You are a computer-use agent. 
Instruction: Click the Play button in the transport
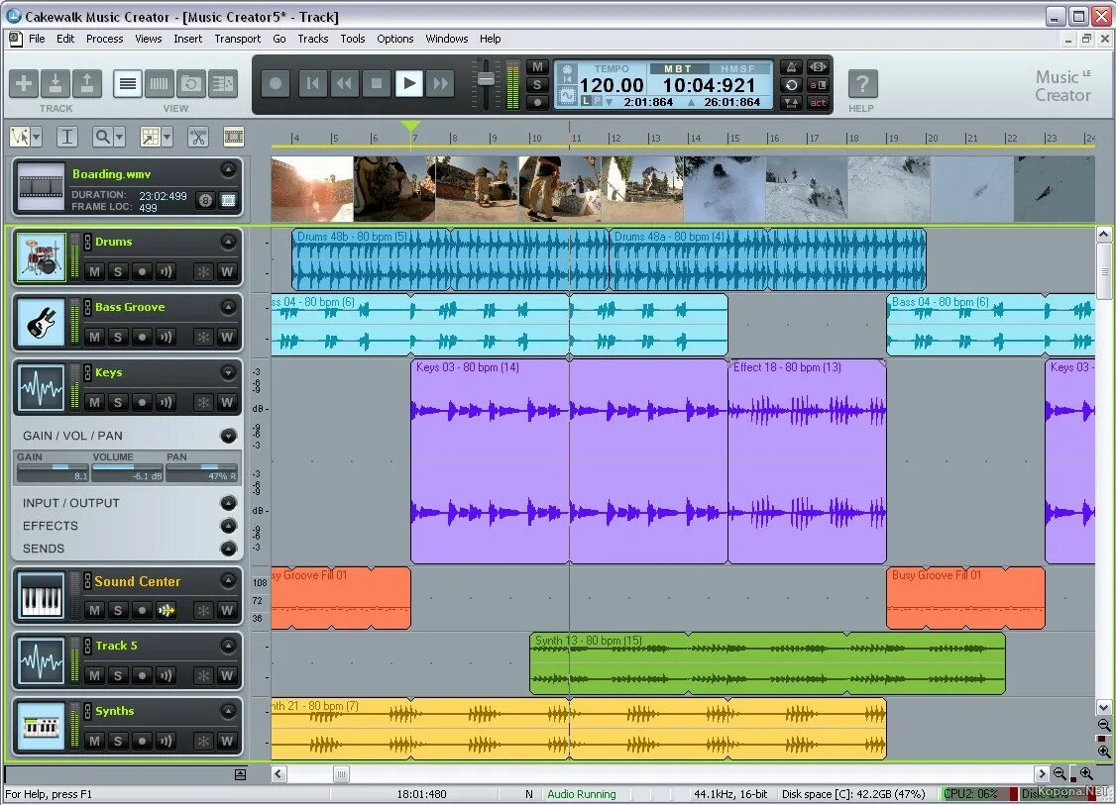click(x=409, y=84)
